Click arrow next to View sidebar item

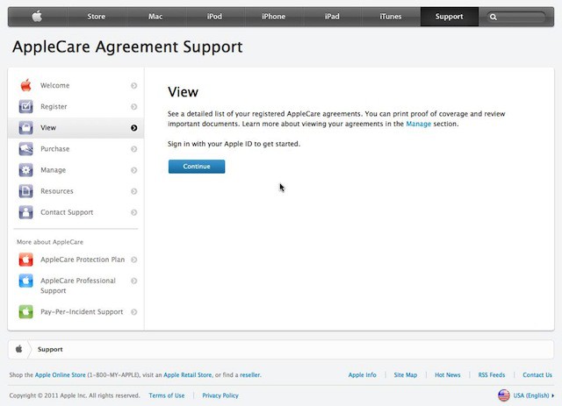click(x=133, y=128)
